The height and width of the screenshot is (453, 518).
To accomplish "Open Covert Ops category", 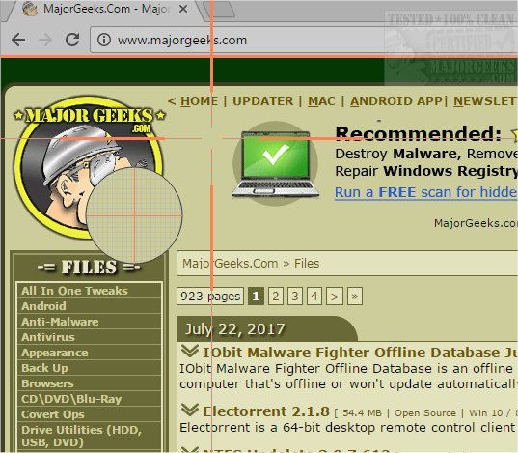I will (53, 414).
